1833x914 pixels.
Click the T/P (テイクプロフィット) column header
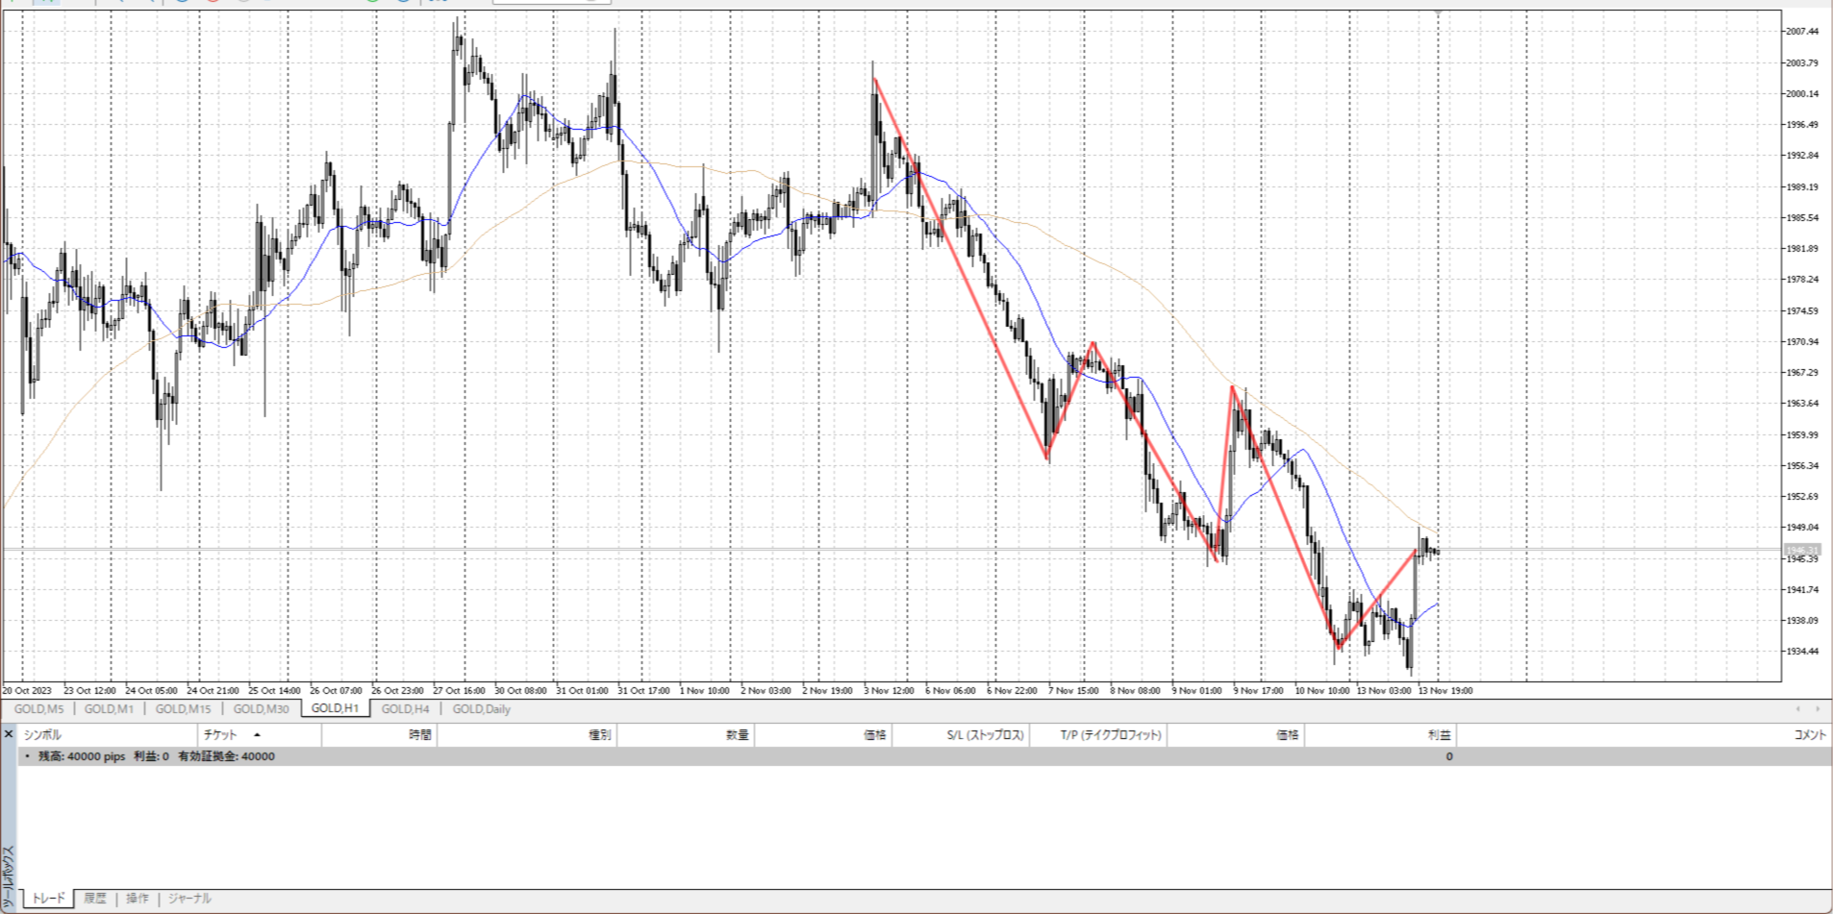pyautogui.click(x=1111, y=735)
